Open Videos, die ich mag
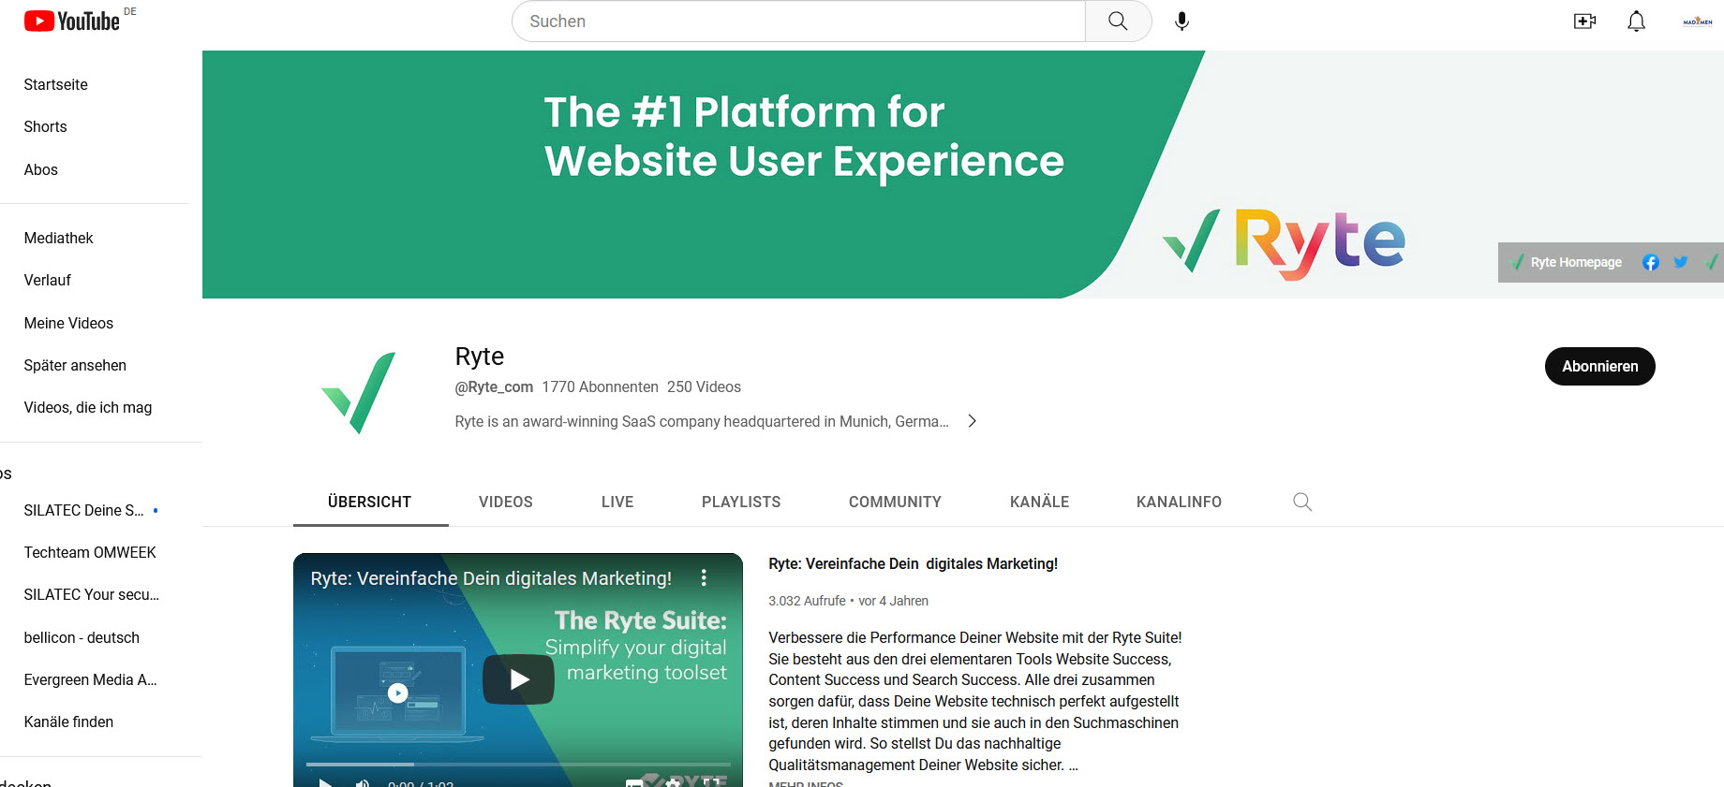Screen dimensions: 1724x787 (88, 407)
